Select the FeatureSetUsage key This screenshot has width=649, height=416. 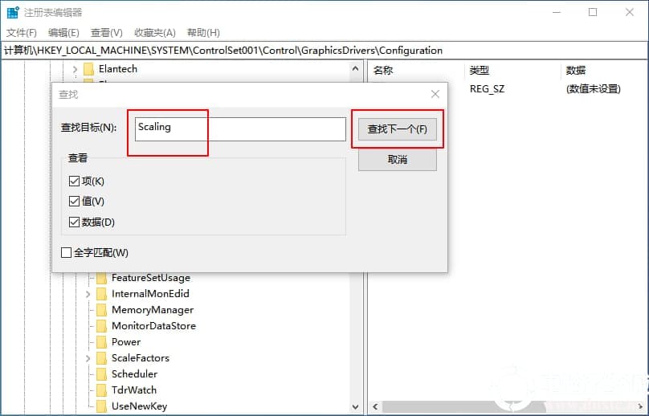(x=151, y=278)
